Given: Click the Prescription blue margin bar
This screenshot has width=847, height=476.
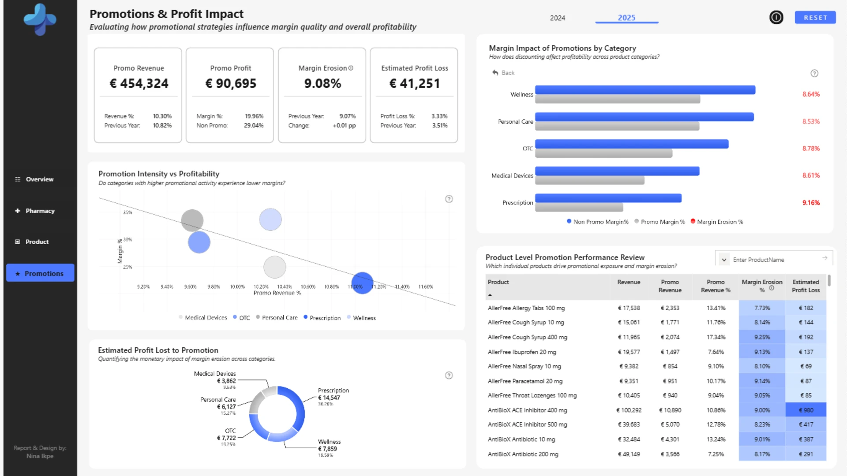Looking at the screenshot, I should tap(608, 198).
